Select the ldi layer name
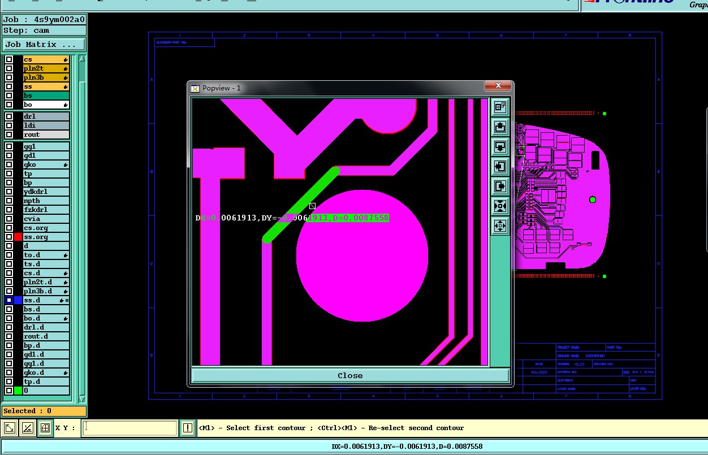708x455 pixels. click(x=46, y=125)
